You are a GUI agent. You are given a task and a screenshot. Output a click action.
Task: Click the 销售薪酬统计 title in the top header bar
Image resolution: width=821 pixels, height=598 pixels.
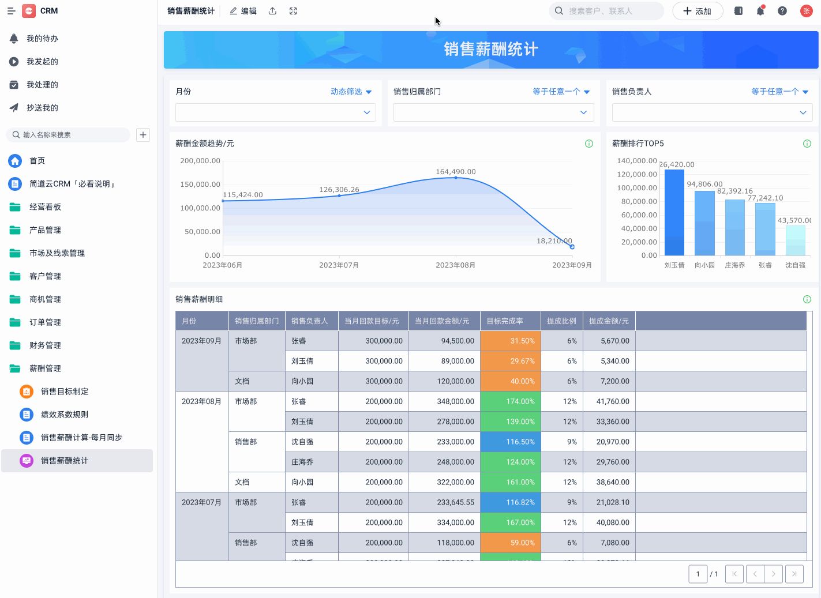tap(191, 11)
